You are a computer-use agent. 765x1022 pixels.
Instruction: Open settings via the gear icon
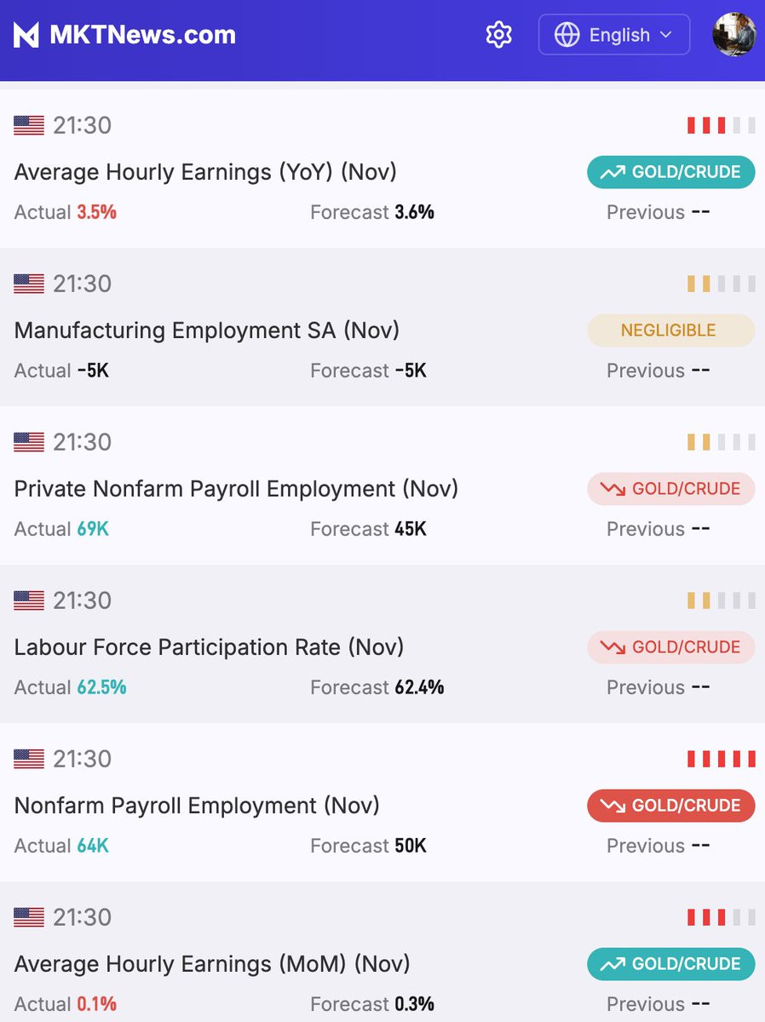pos(498,35)
